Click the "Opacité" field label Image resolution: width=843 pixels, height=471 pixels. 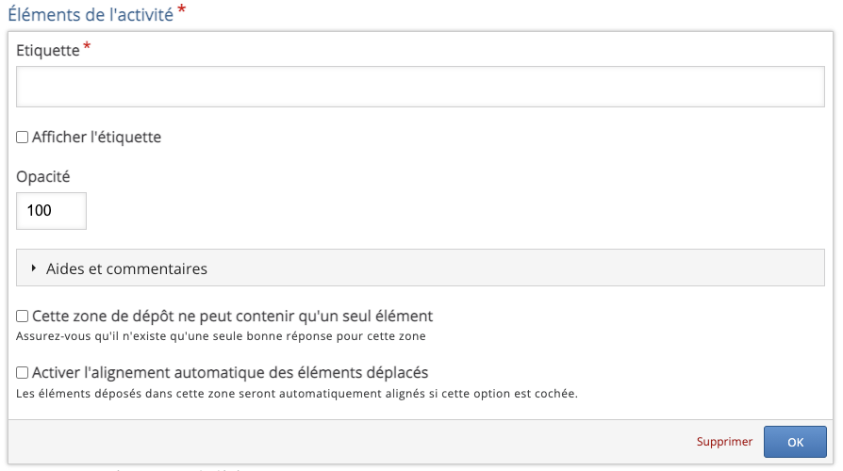click(x=43, y=176)
